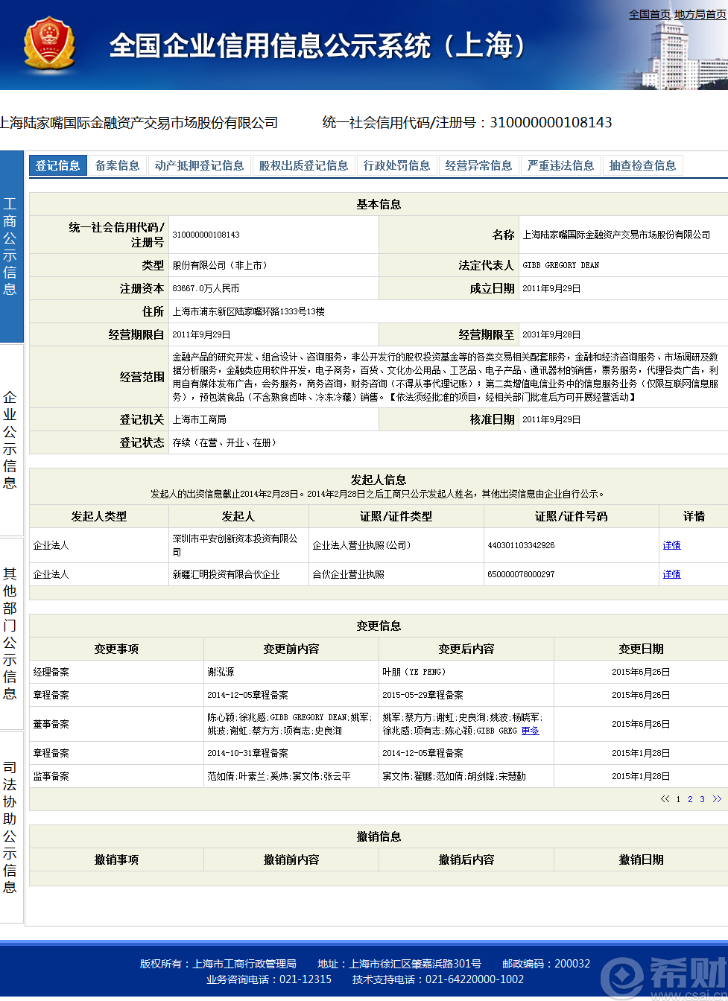
Task: Click the 董事备案 row label
Action: point(51,724)
